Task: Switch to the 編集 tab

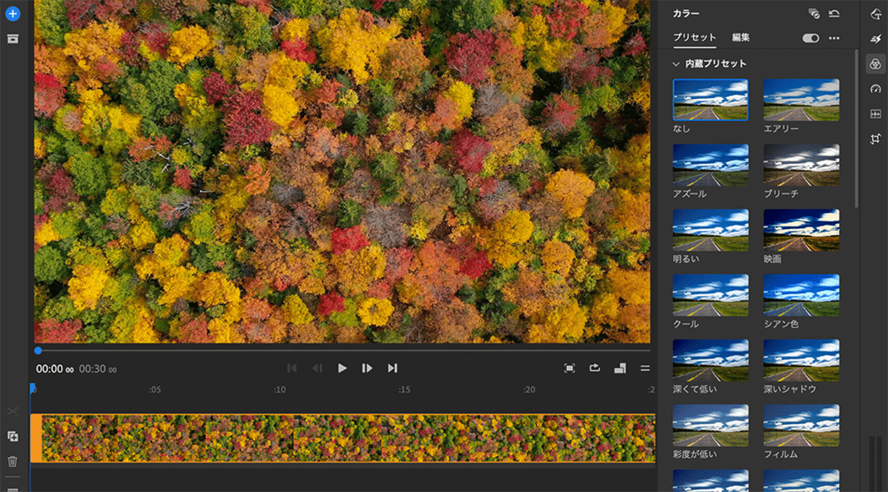Action: click(742, 37)
